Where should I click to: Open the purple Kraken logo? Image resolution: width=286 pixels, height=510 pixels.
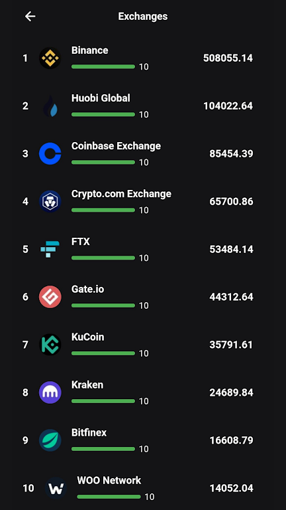50,392
